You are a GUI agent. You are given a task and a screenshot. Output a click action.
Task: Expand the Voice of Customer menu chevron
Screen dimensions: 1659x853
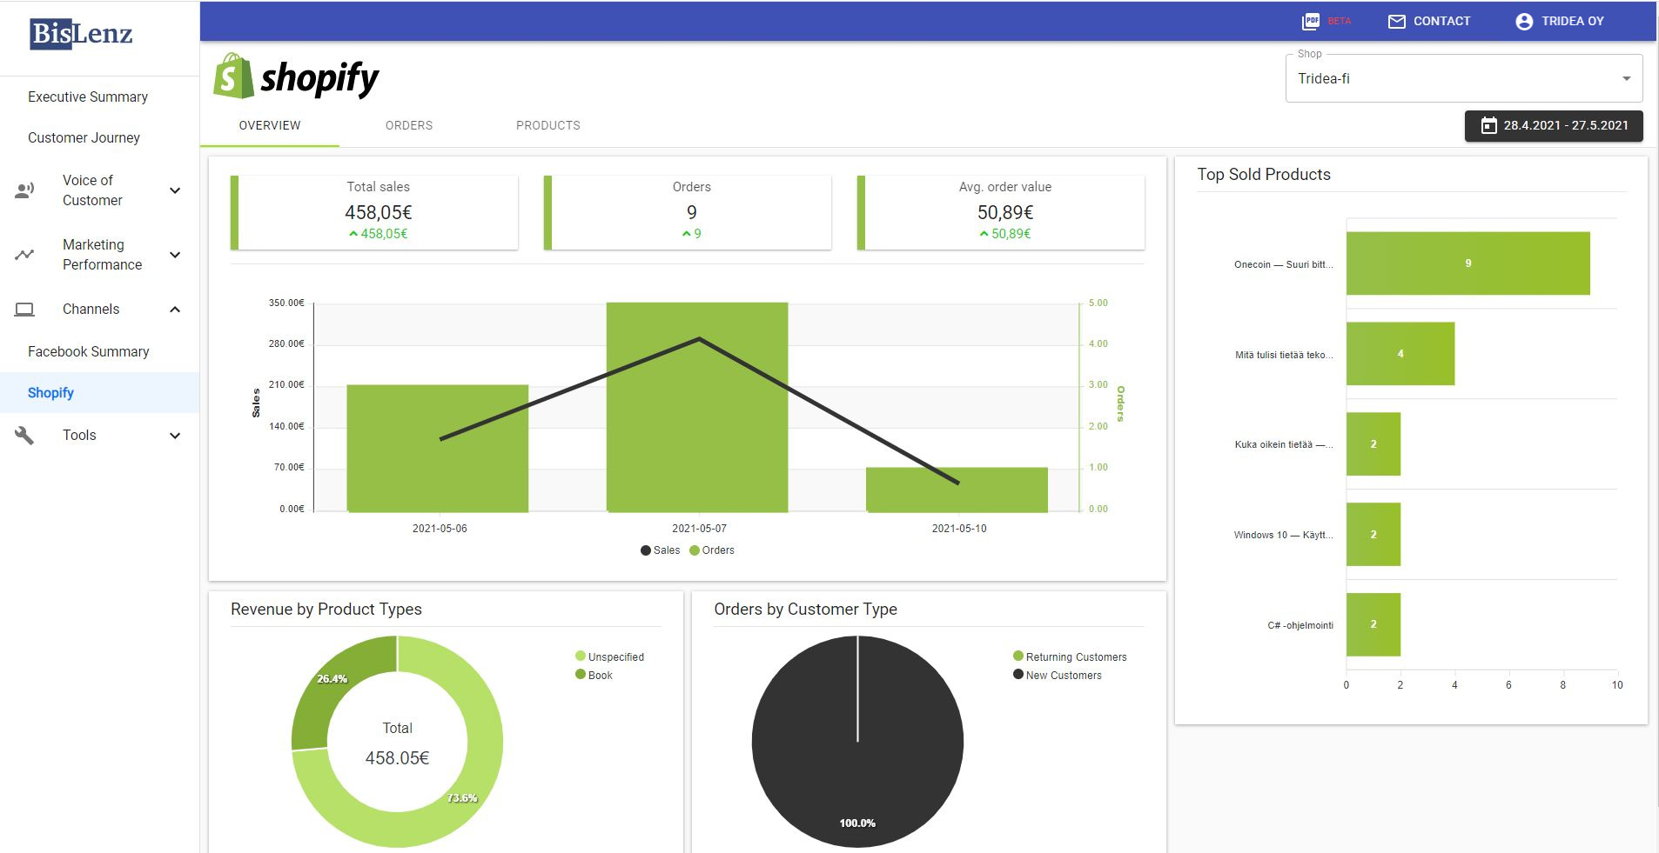(x=175, y=190)
